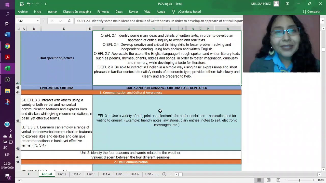Switch to the Insertar ribbon tab

click(x=52, y=12)
